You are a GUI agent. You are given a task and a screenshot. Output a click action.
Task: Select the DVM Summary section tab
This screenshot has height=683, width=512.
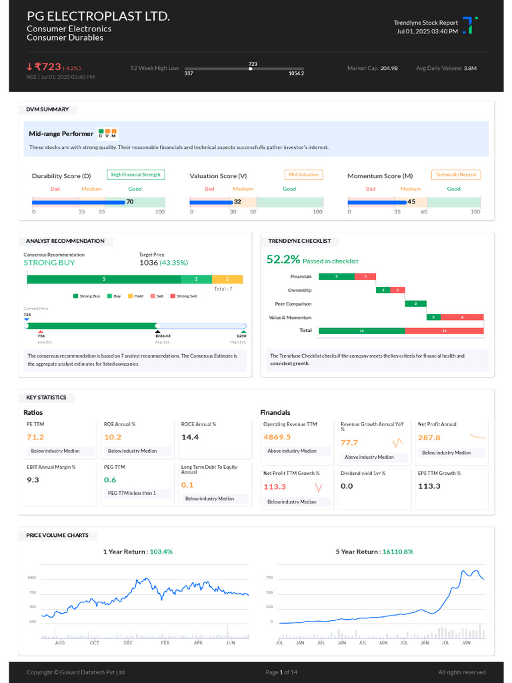(47, 109)
